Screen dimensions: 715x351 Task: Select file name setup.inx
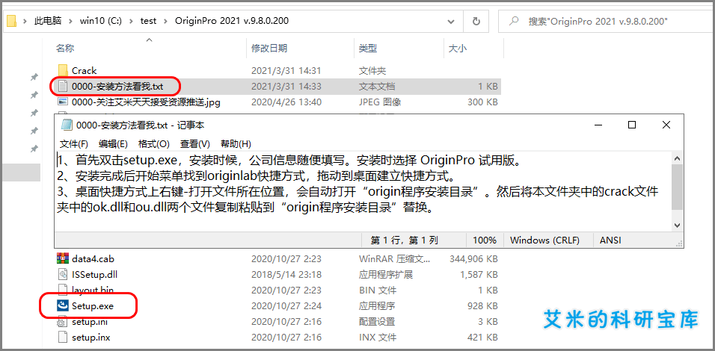90,338
